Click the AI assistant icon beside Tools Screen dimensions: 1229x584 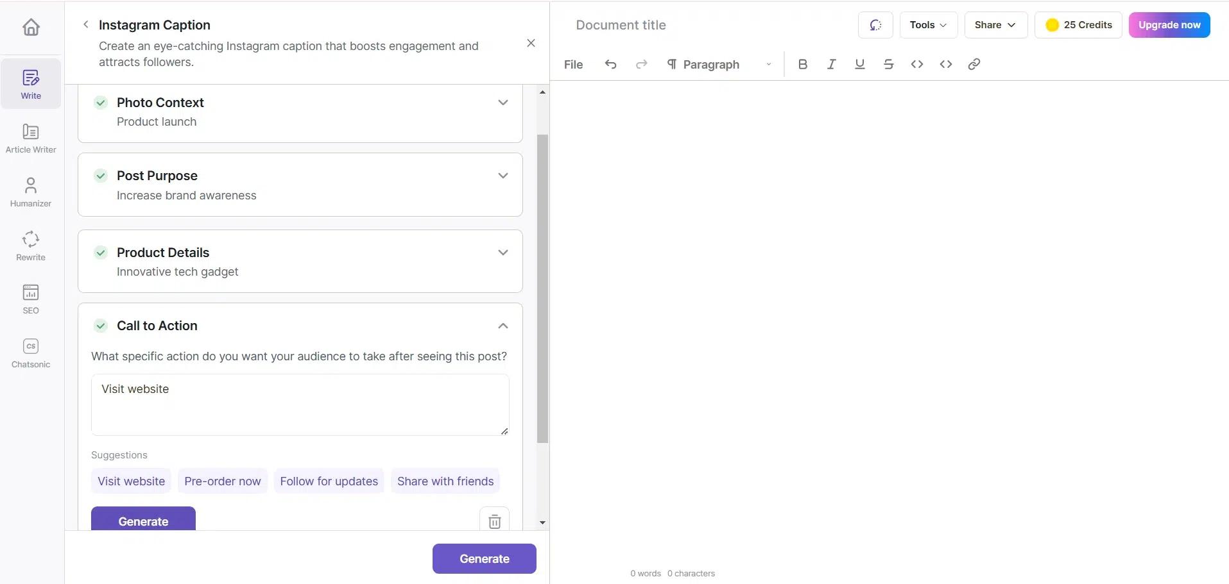pos(875,25)
